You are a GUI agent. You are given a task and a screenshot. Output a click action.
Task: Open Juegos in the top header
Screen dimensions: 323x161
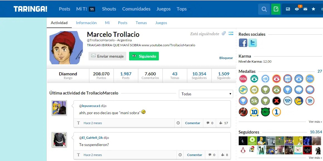point(164,9)
